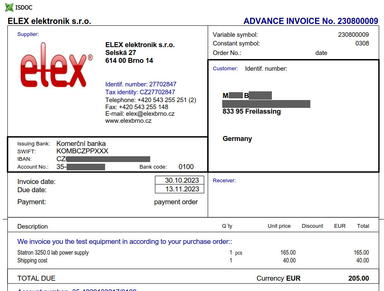The image size is (384, 291).
Task: Select the ADVANCE INVOICE No. 230800009 title
Action: pos(311,21)
